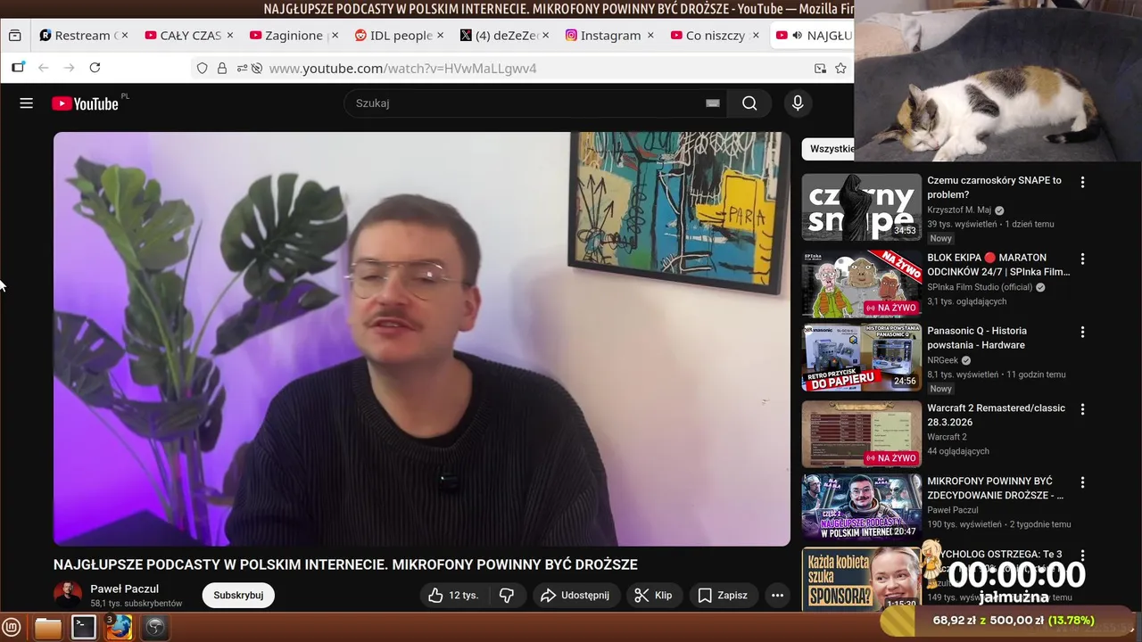The image size is (1142, 642).
Task: Switch to the Co niszczy tab
Action: [715, 36]
